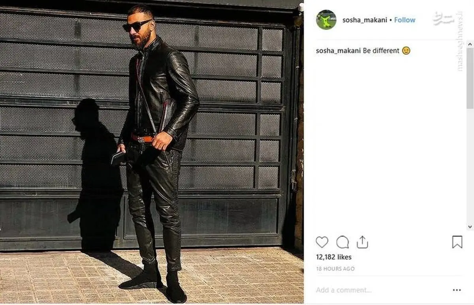Click the news watermark logo top right
This screenshot has height=305, width=474.
(446, 19)
